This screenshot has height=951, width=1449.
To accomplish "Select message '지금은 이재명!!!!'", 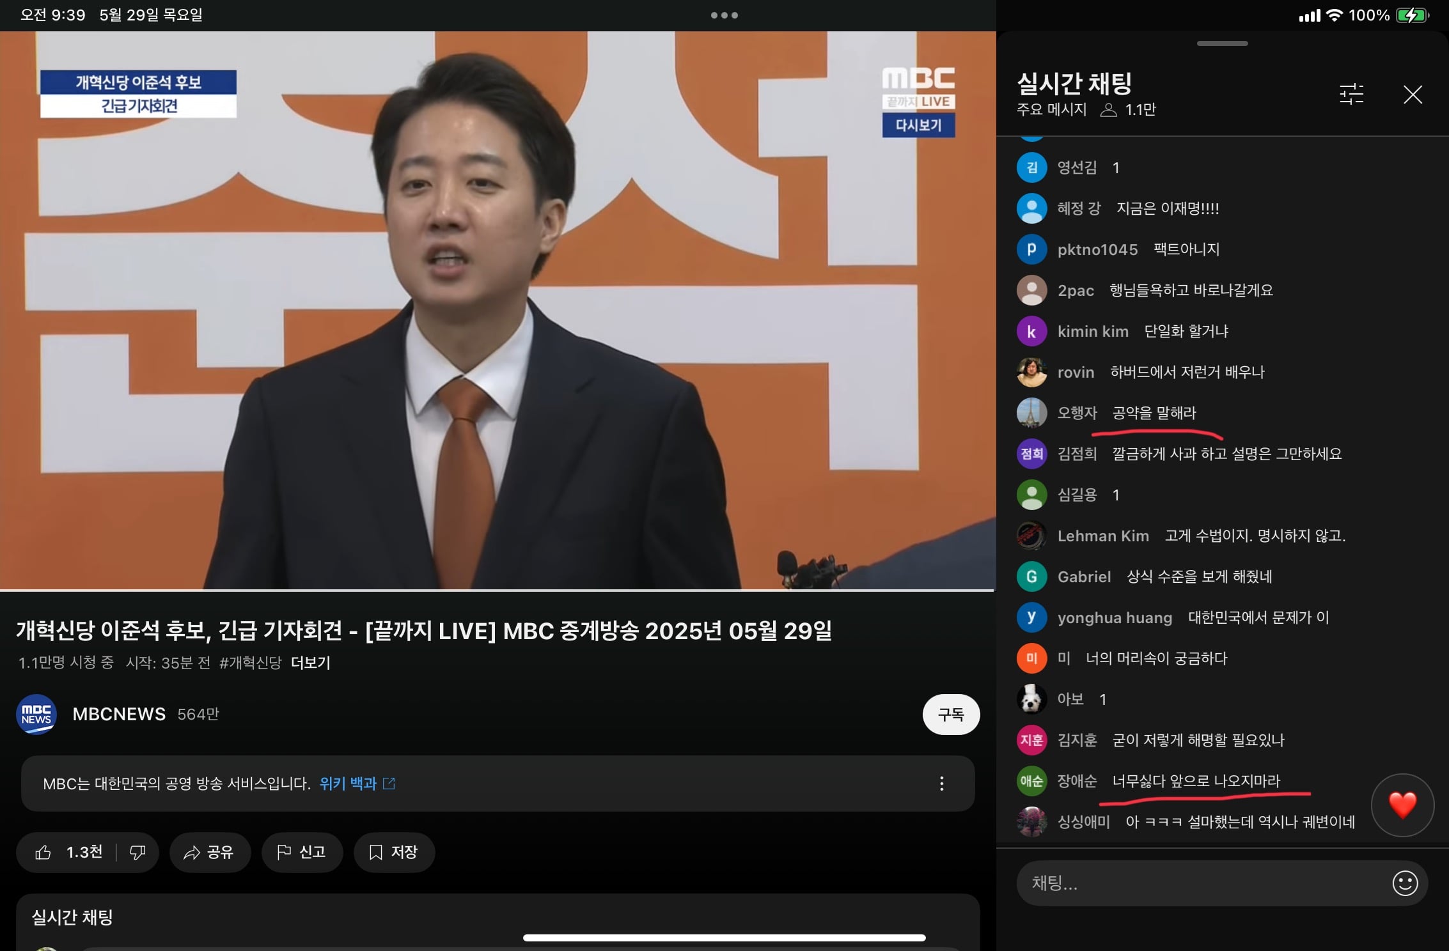I will click(x=1168, y=208).
